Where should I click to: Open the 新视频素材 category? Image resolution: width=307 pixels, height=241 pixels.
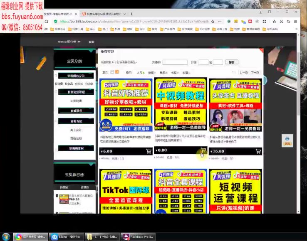[76, 148]
